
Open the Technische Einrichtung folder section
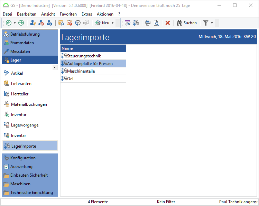click(30, 193)
